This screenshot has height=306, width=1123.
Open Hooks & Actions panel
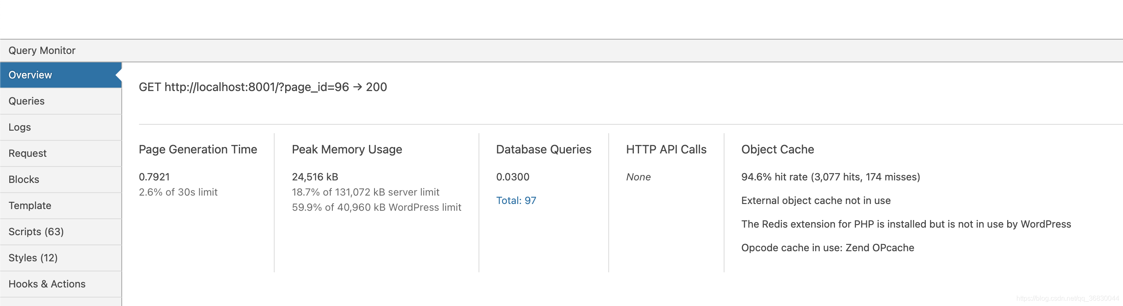click(x=47, y=284)
